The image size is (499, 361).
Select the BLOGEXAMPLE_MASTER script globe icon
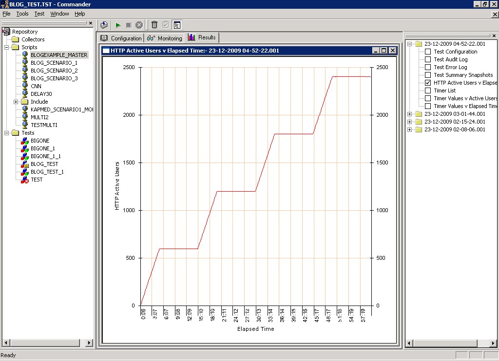click(x=25, y=54)
